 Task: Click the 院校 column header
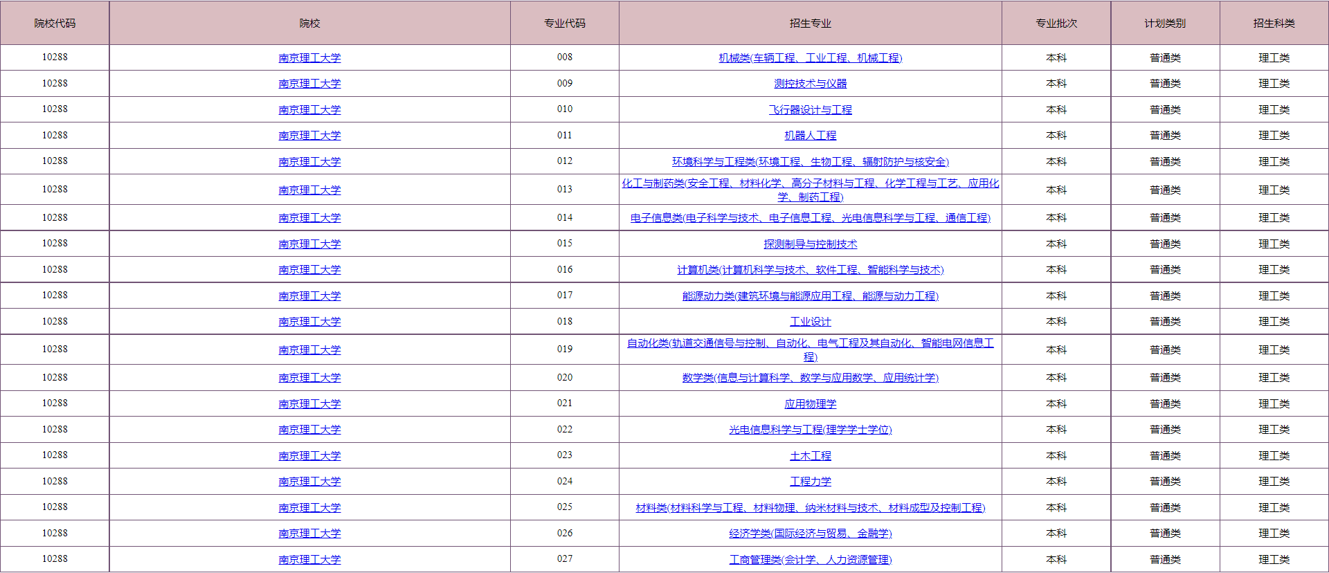(309, 24)
